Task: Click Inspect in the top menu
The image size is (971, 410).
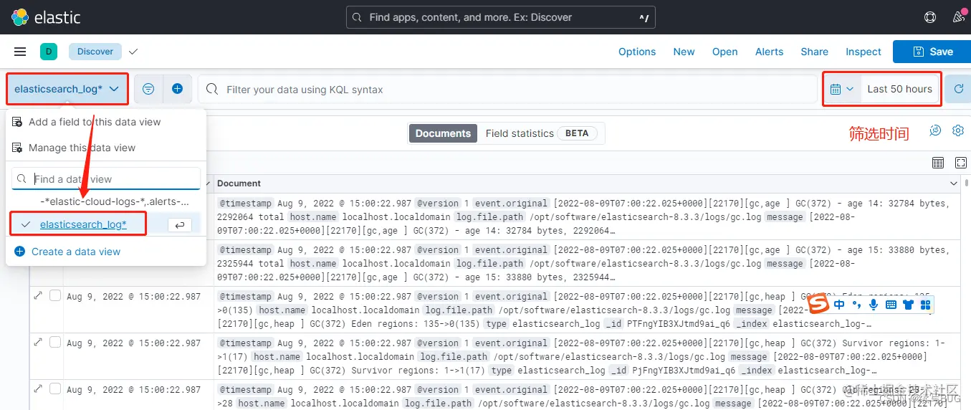Action: [863, 52]
